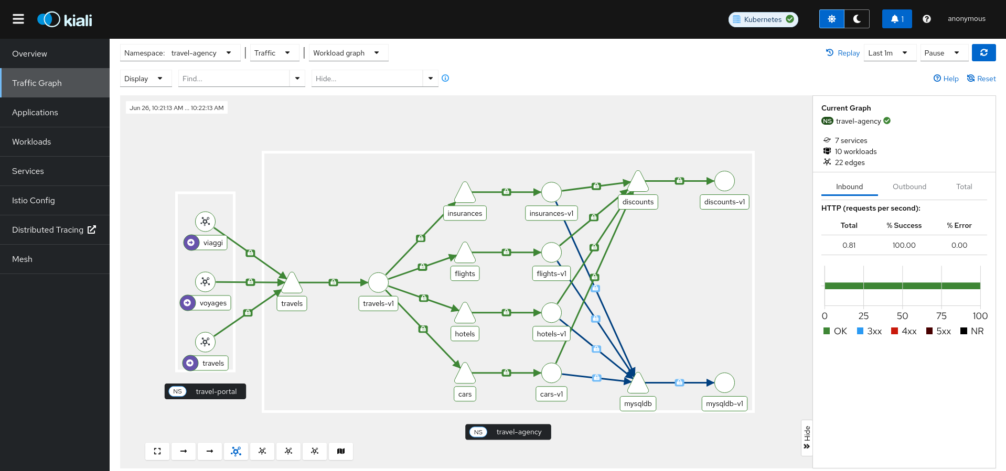1006x471 pixels.
Task: Hide the side summary panel
Action: coord(807,437)
